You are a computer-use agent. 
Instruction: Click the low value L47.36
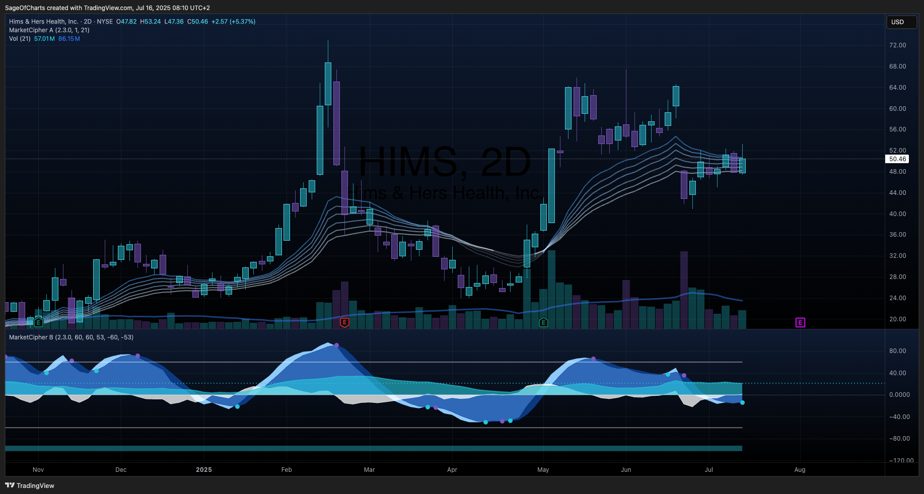coord(174,22)
